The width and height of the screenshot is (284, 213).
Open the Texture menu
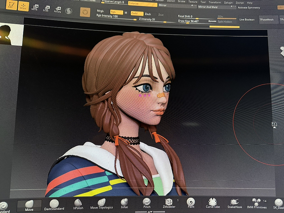coord(193,2)
